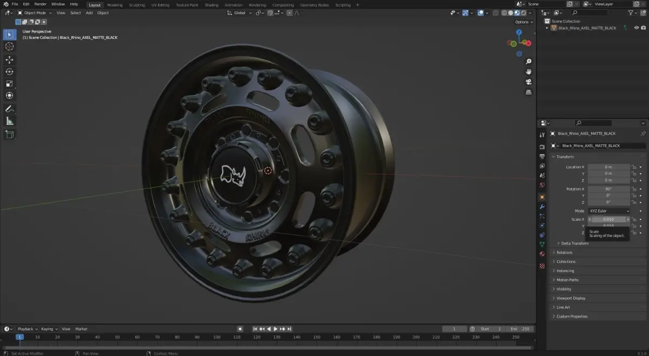
Task: Click the viewport zoom magnifier icon
Action: point(528,62)
